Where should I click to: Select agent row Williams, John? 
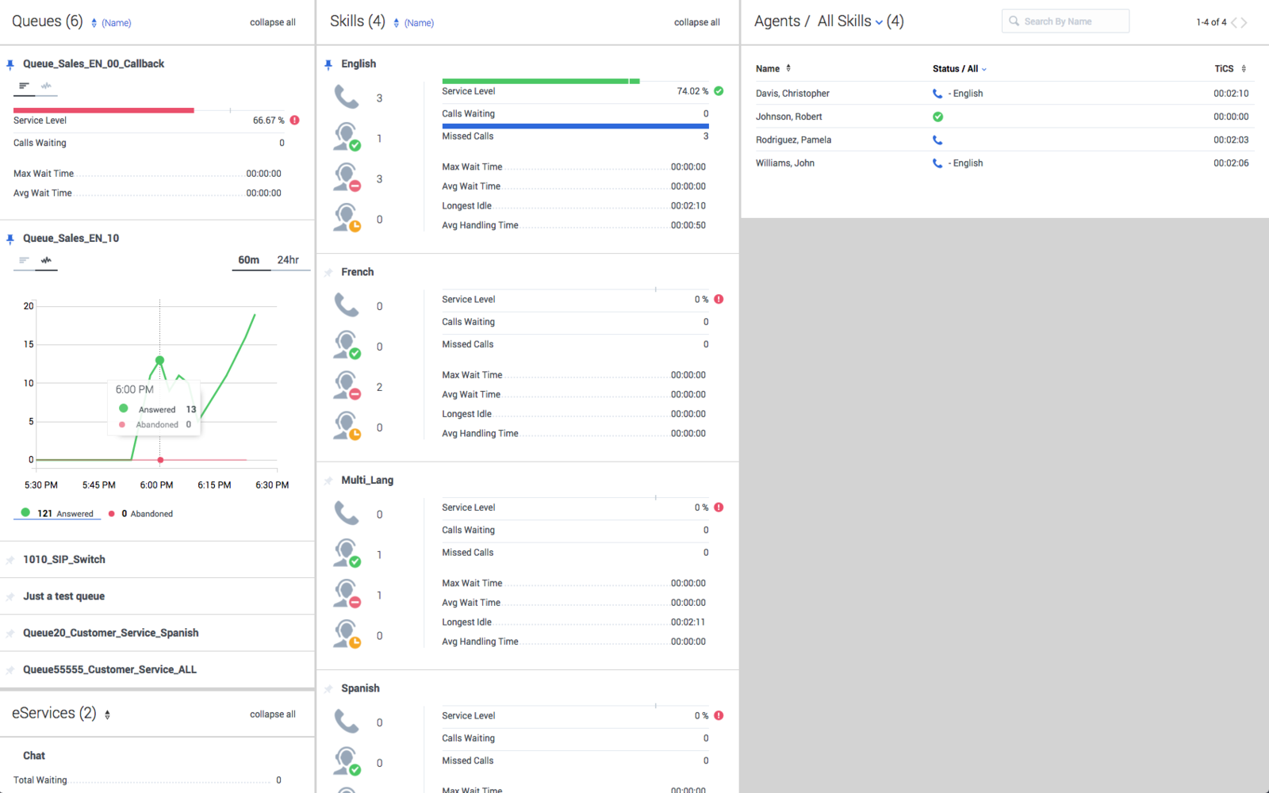[1003, 163]
